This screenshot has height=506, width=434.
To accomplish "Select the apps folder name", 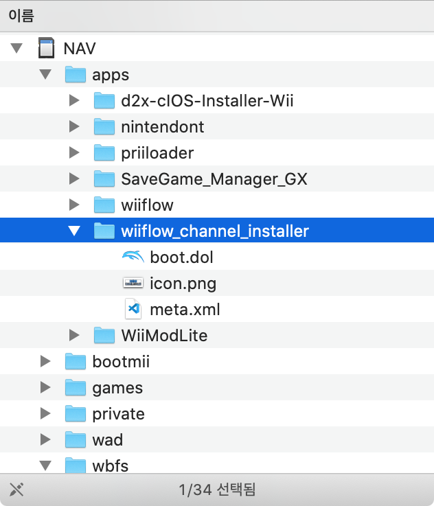I will [111, 76].
